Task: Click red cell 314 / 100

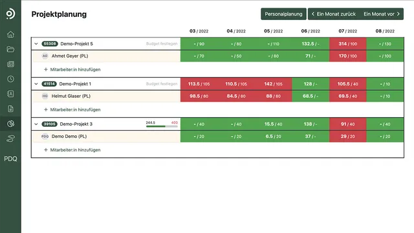Action: coord(348,44)
